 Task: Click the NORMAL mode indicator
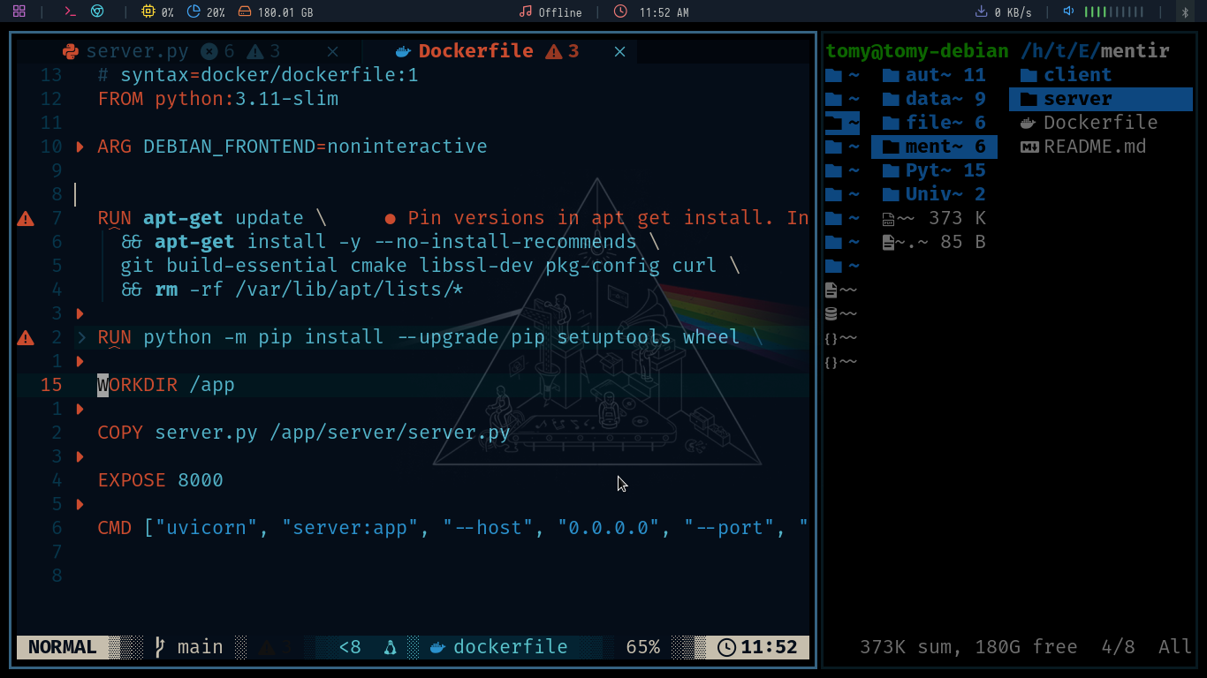click(63, 647)
